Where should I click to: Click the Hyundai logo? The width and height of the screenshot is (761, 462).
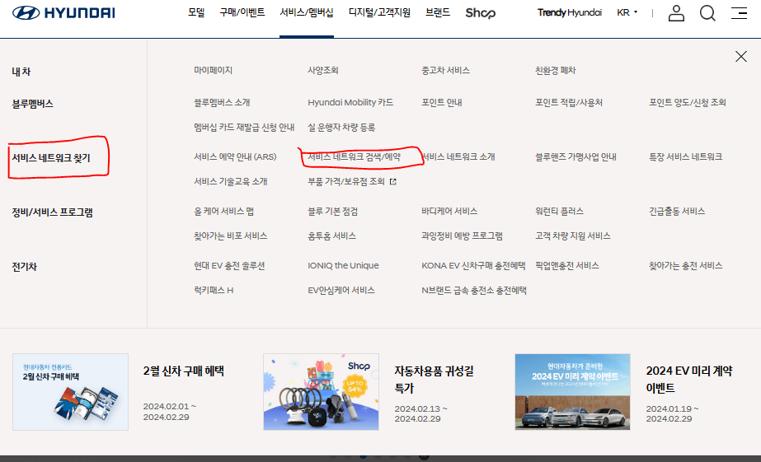[63, 13]
